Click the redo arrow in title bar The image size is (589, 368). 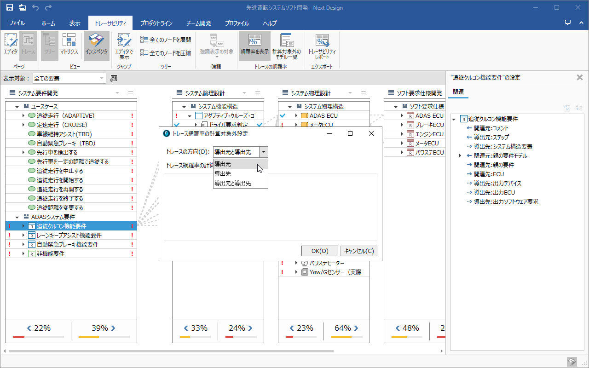click(x=48, y=7)
